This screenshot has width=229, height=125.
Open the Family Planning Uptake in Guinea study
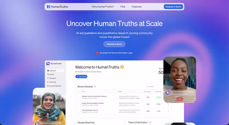point(92,103)
